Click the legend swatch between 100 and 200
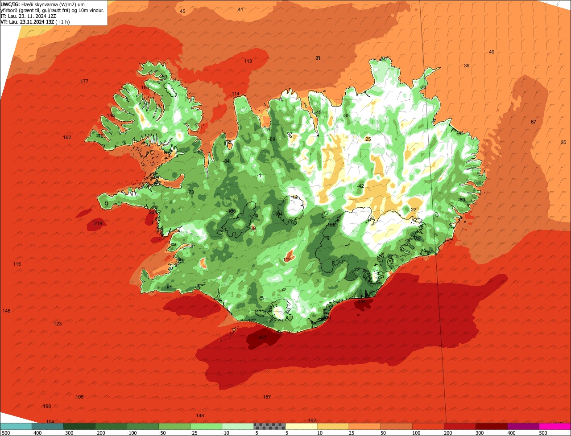Image resolution: width=571 pixels, height=436 pixels. [428, 426]
